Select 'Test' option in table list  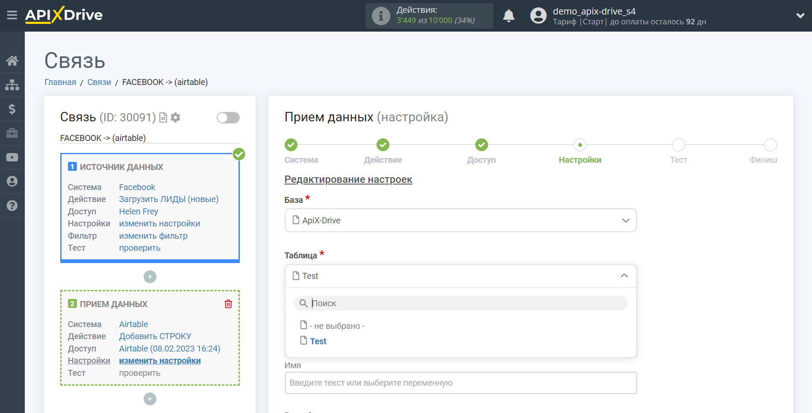click(318, 341)
